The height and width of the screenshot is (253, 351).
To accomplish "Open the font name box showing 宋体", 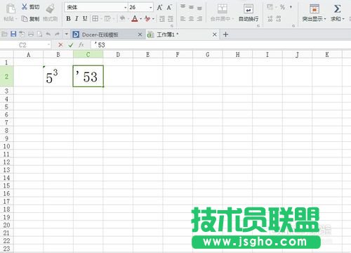I will pyautogui.click(x=96, y=8).
